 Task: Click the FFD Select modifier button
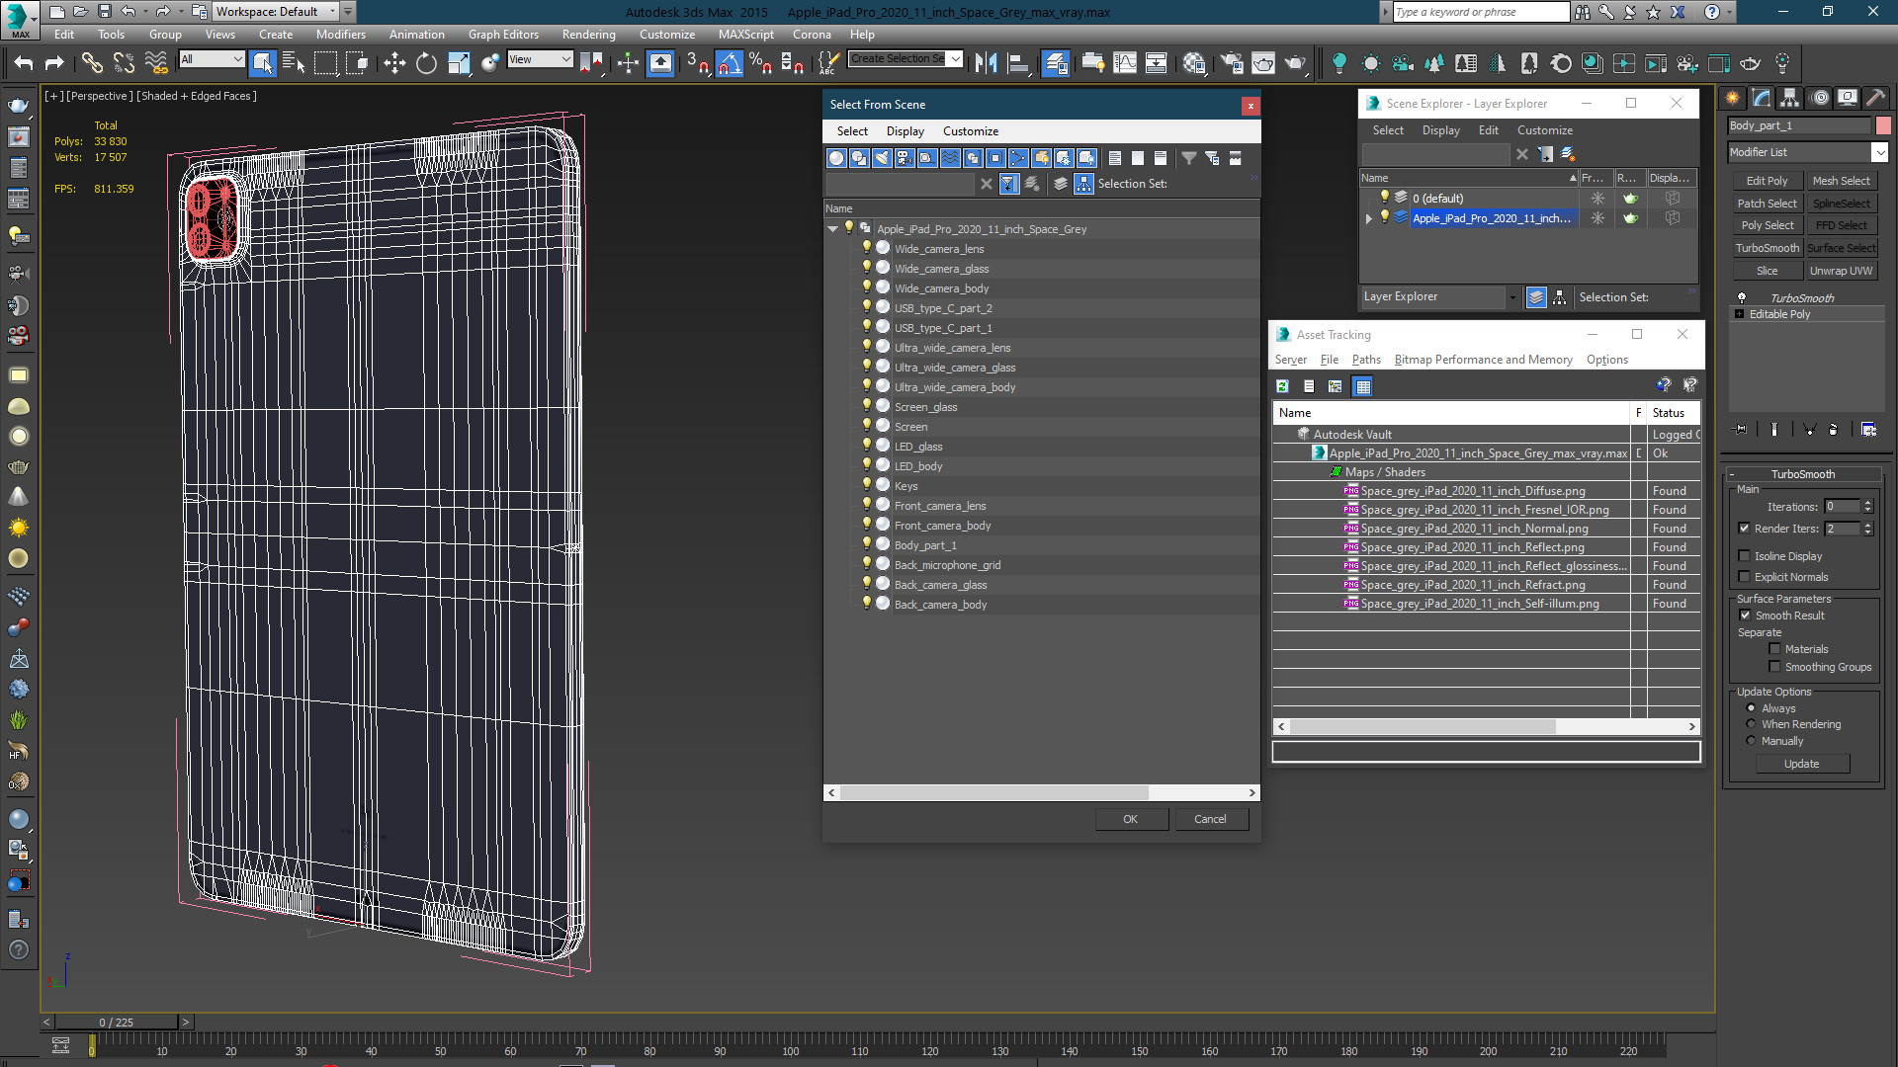(x=1842, y=225)
